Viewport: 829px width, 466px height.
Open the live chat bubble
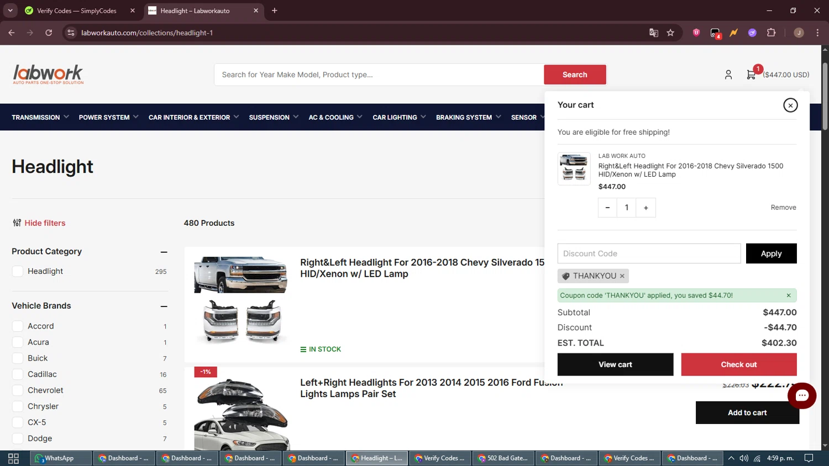tap(802, 395)
